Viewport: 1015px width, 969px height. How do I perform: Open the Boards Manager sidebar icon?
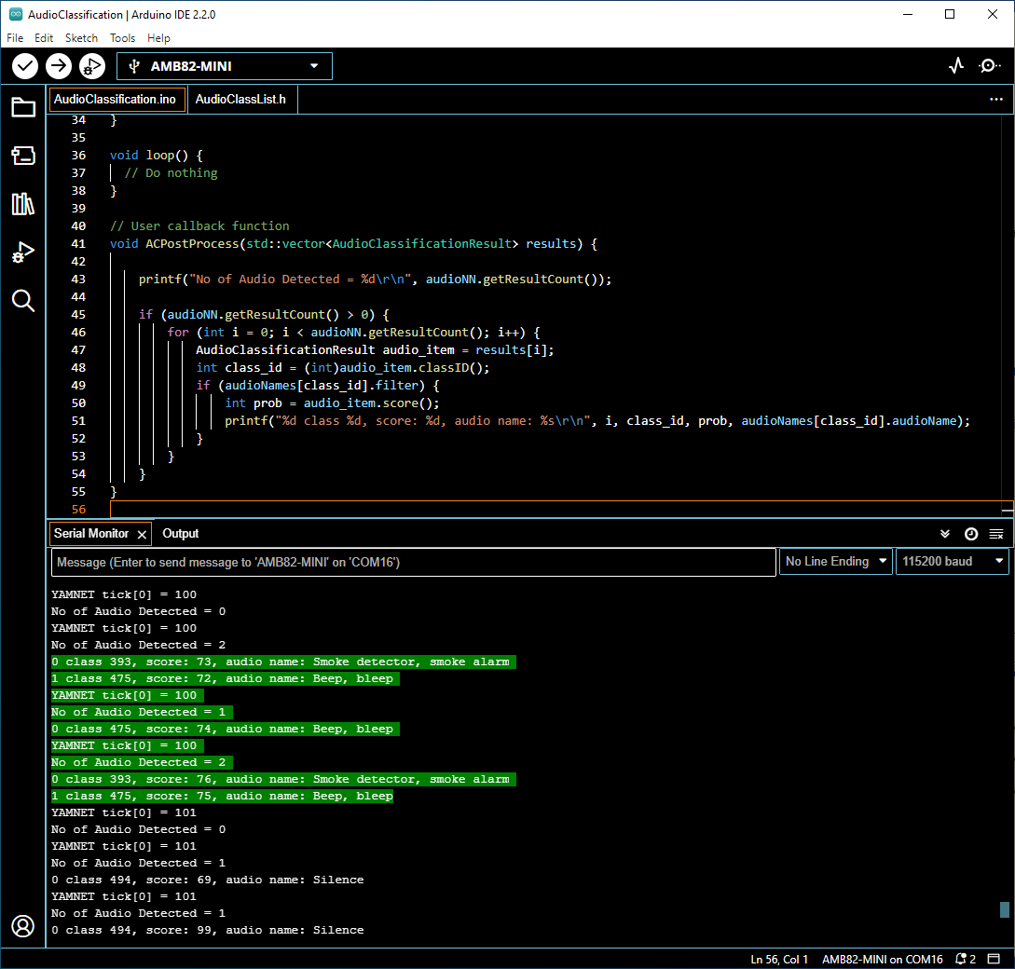point(23,156)
